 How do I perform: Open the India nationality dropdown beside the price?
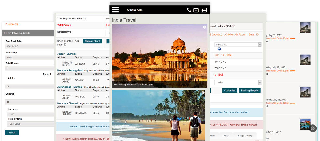click(238, 83)
